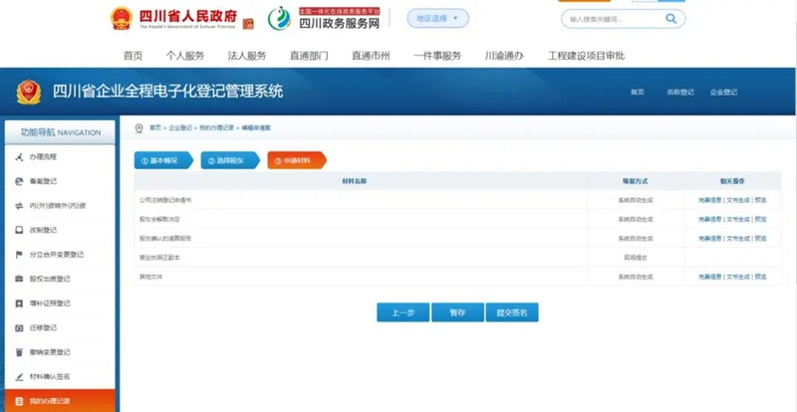Screen dimensions: 797x412
Task: Go to step 1 基本情况 tab
Action: point(163,160)
